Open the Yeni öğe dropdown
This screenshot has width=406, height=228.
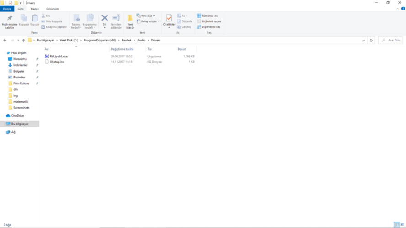[x=146, y=16]
